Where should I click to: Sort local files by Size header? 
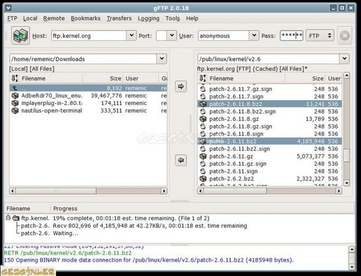pos(103,78)
